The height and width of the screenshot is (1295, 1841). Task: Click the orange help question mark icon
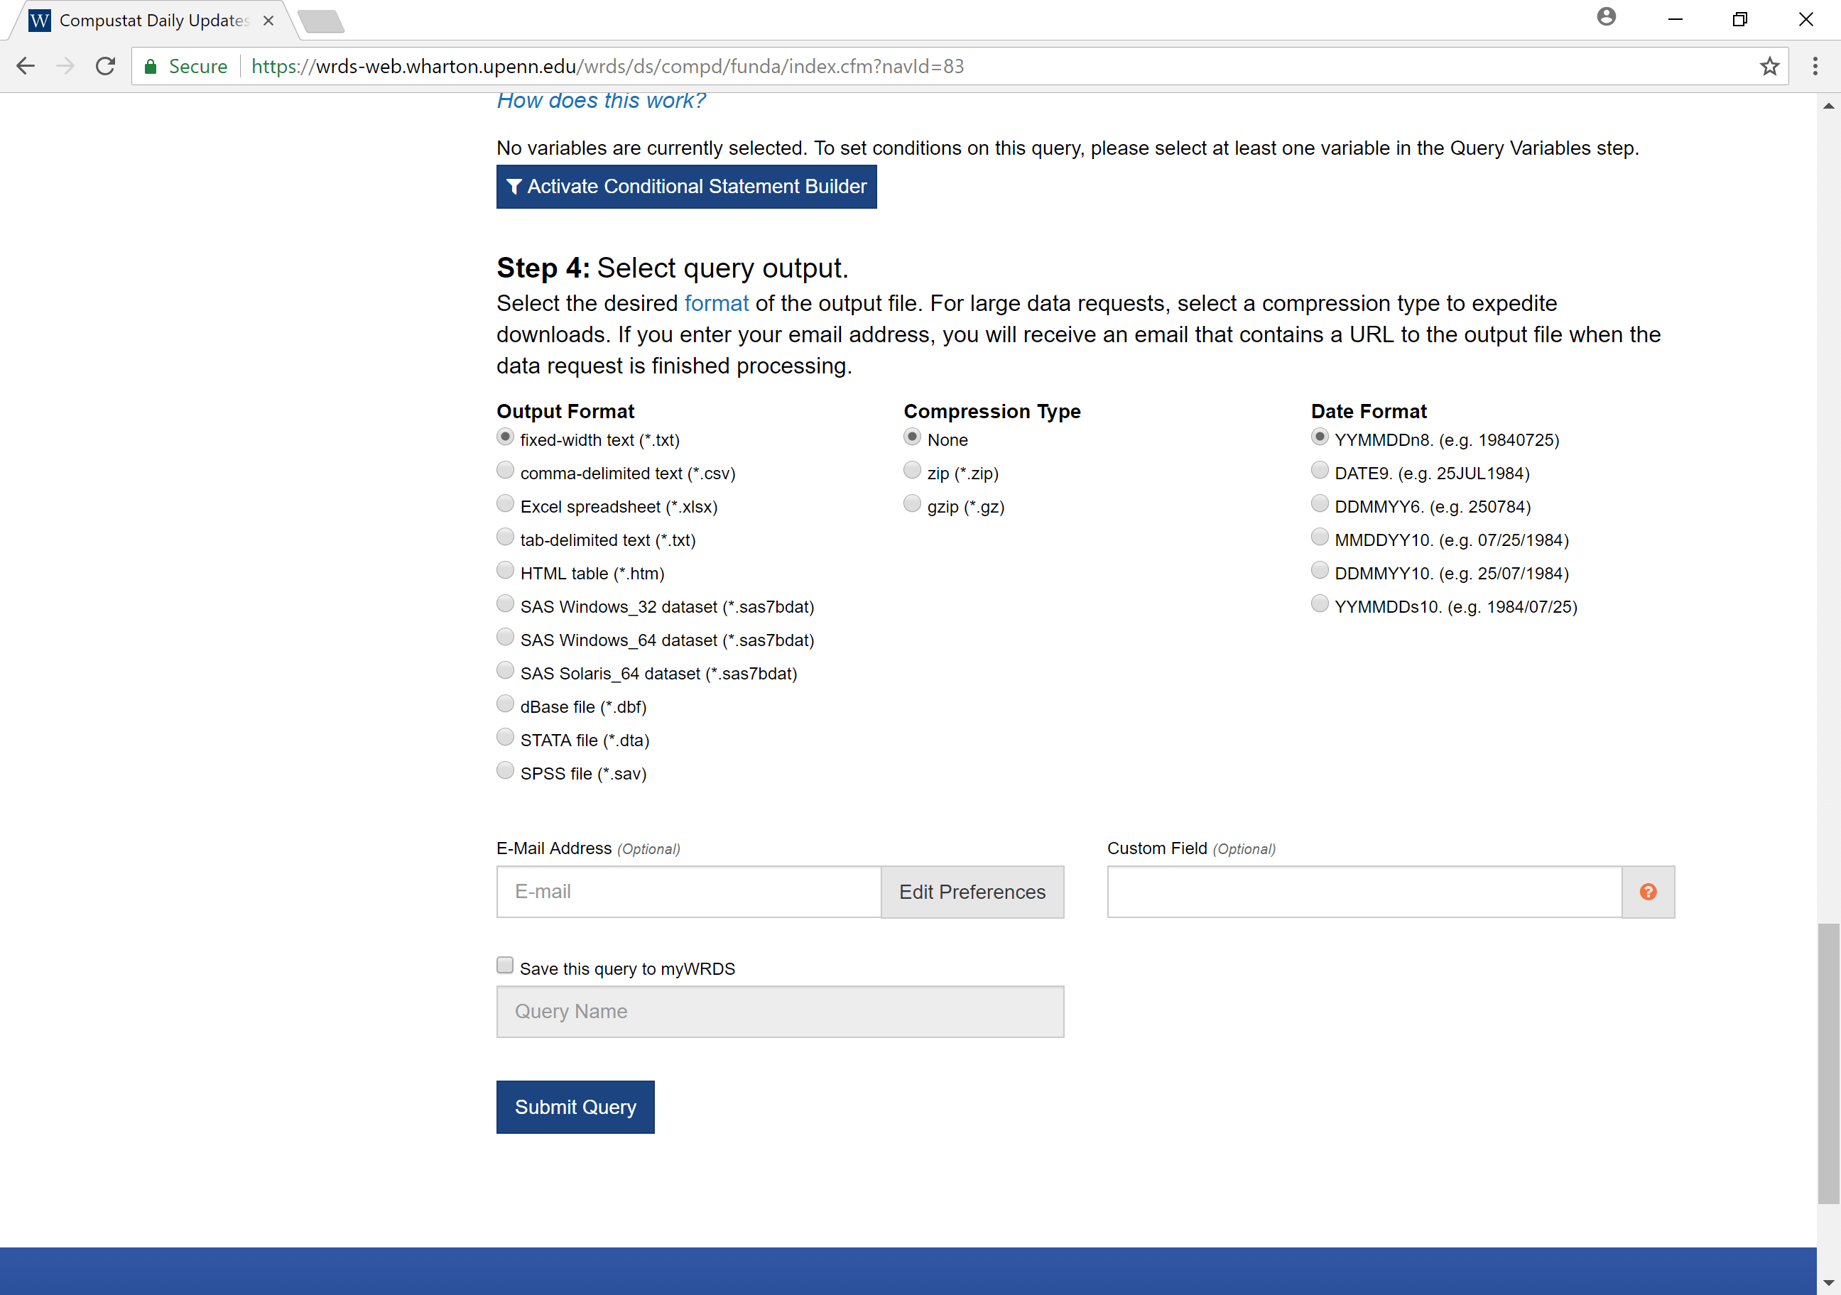click(1648, 892)
